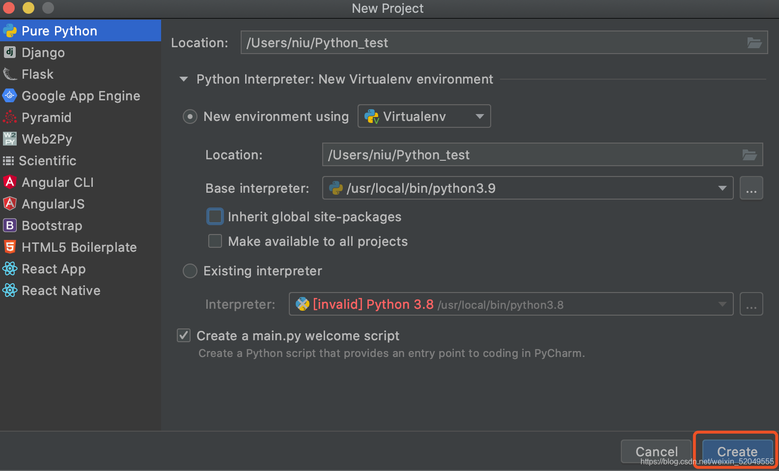Screen dimensions: 779x471
Task: Browse for the virtualenv location folder
Action: [750, 155]
